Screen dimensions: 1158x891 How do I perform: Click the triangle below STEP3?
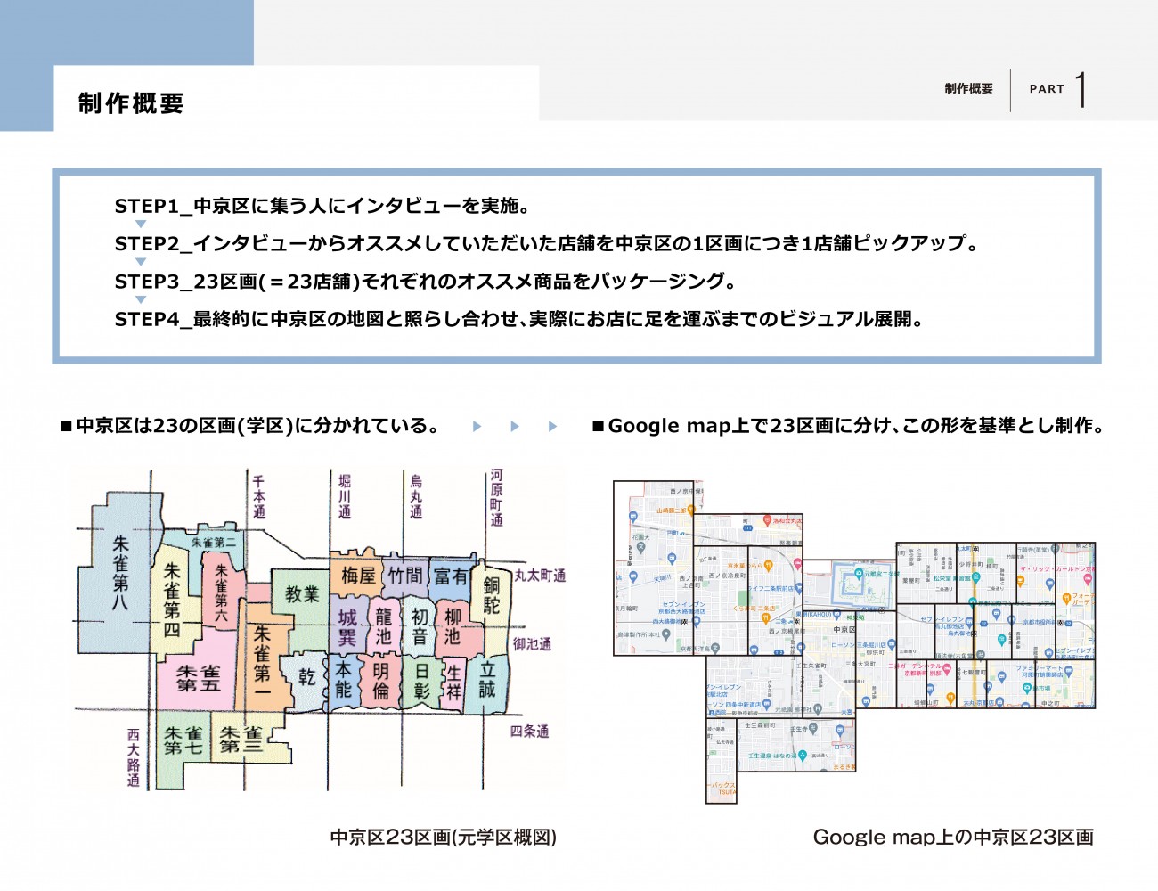(x=141, y=300)
